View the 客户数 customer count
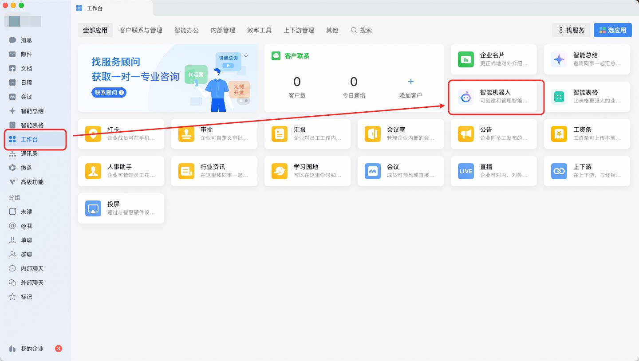Screen dimensions: 639x361 click(x=297, y=88)
